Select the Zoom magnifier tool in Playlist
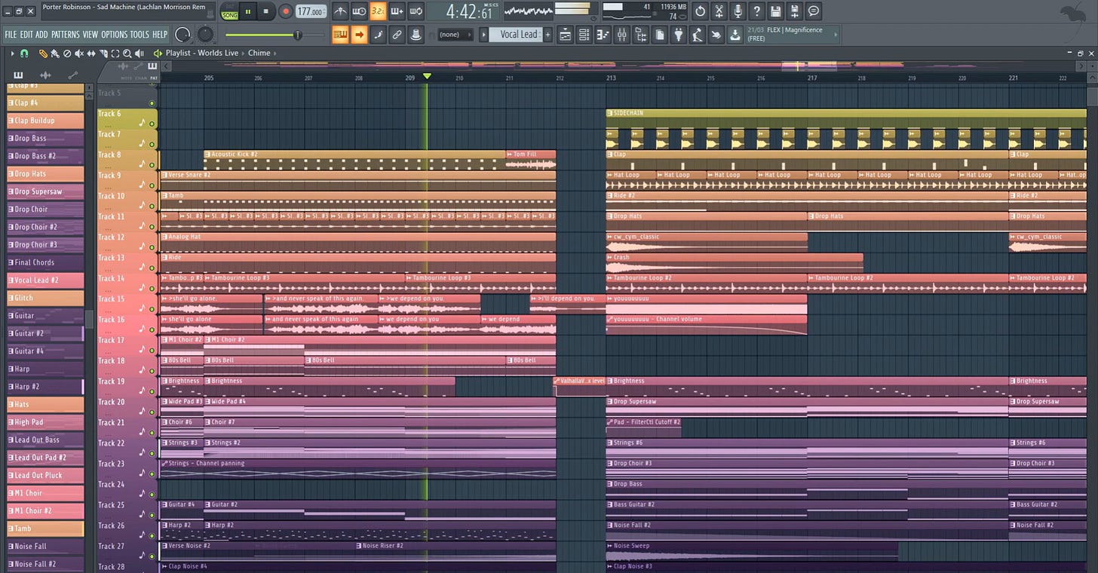The height and width of the screenshot is (573, 1098). tap(127, 54)
